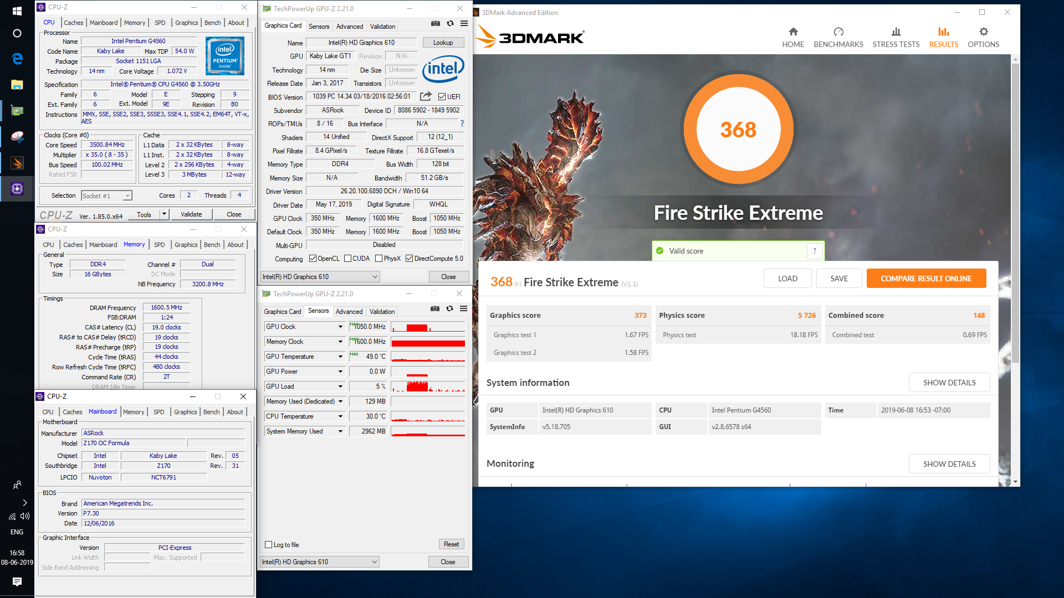
Task: Open the Tools dropdown arrow in CPU-Z
Action: coord(164,214)
